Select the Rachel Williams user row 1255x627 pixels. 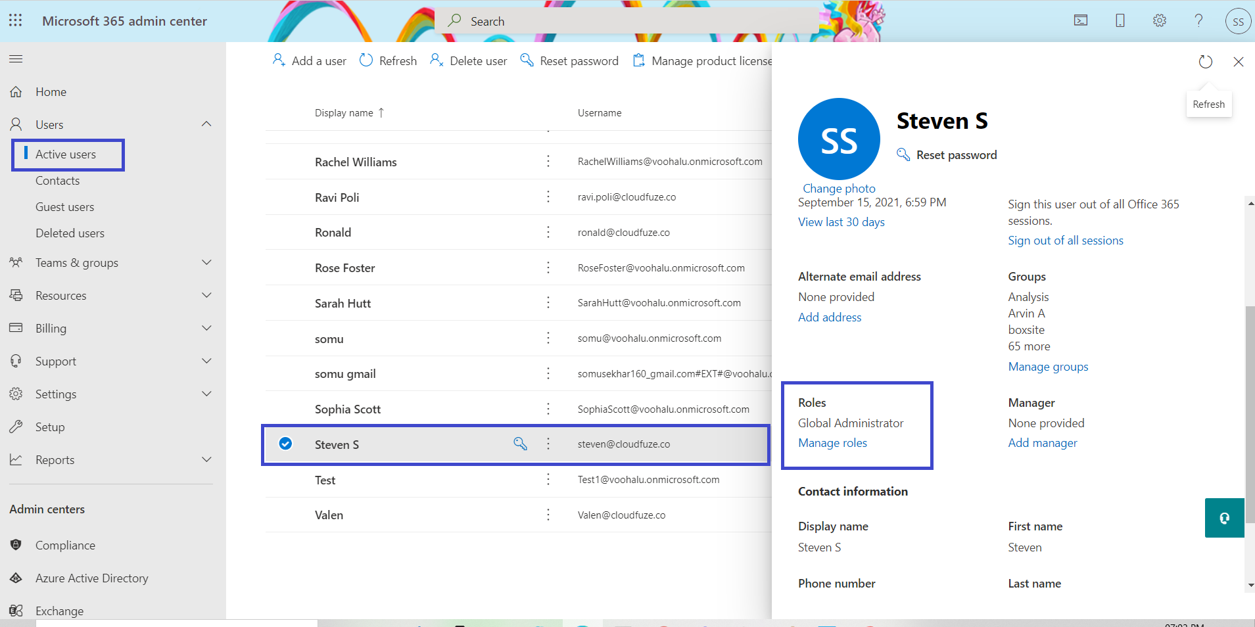[x=518, y=162]
